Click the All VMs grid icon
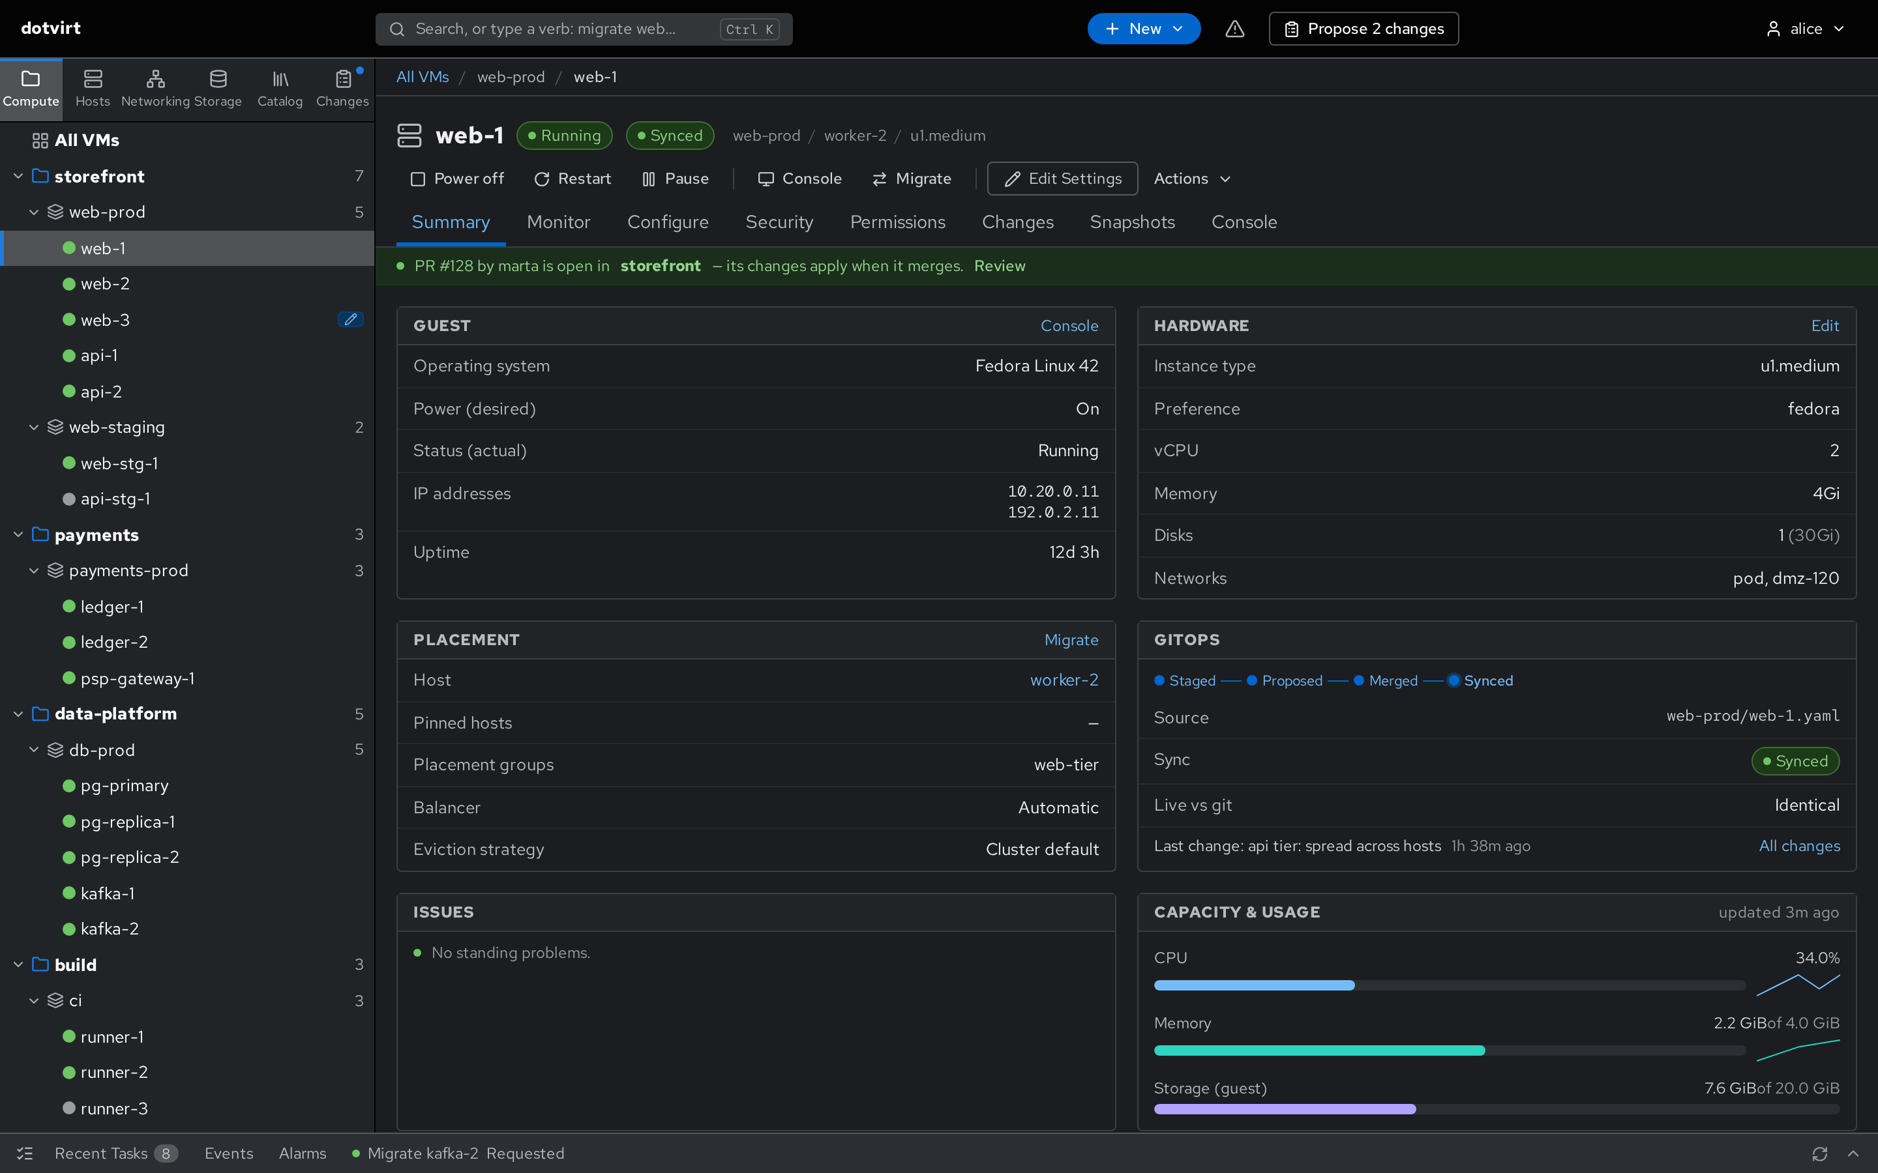1878x1173 pixels. (x=40, y=140)
